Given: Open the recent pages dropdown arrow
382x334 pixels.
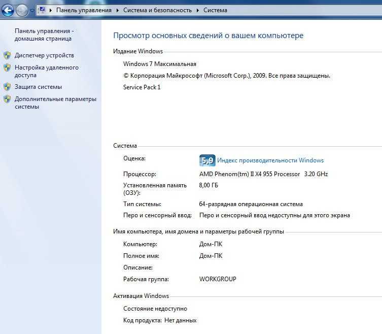Looking at the screenshot, I should (32, 11).
